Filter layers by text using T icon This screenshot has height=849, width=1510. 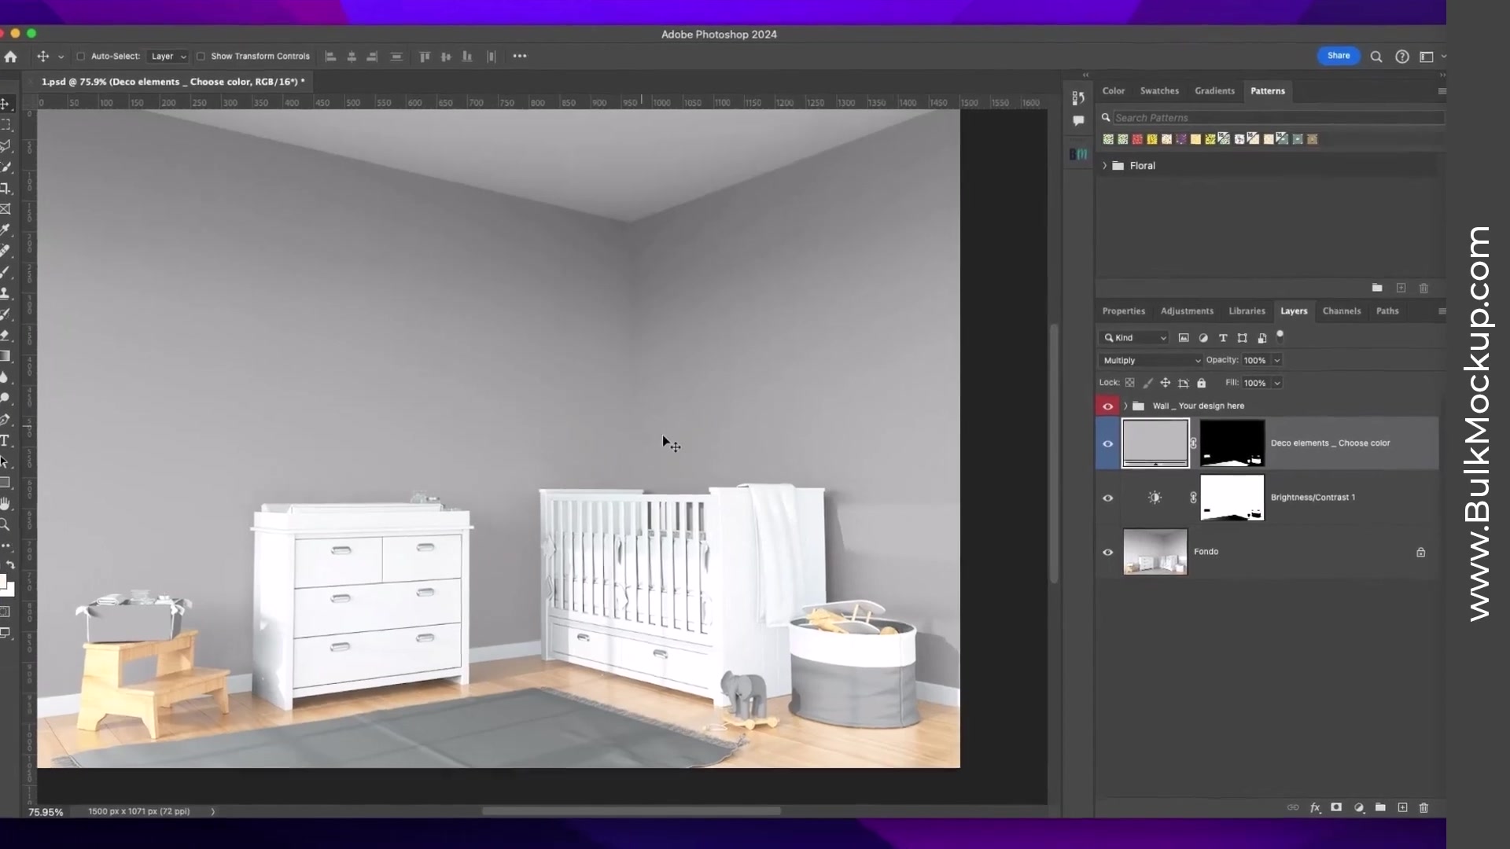point(1223,337)
